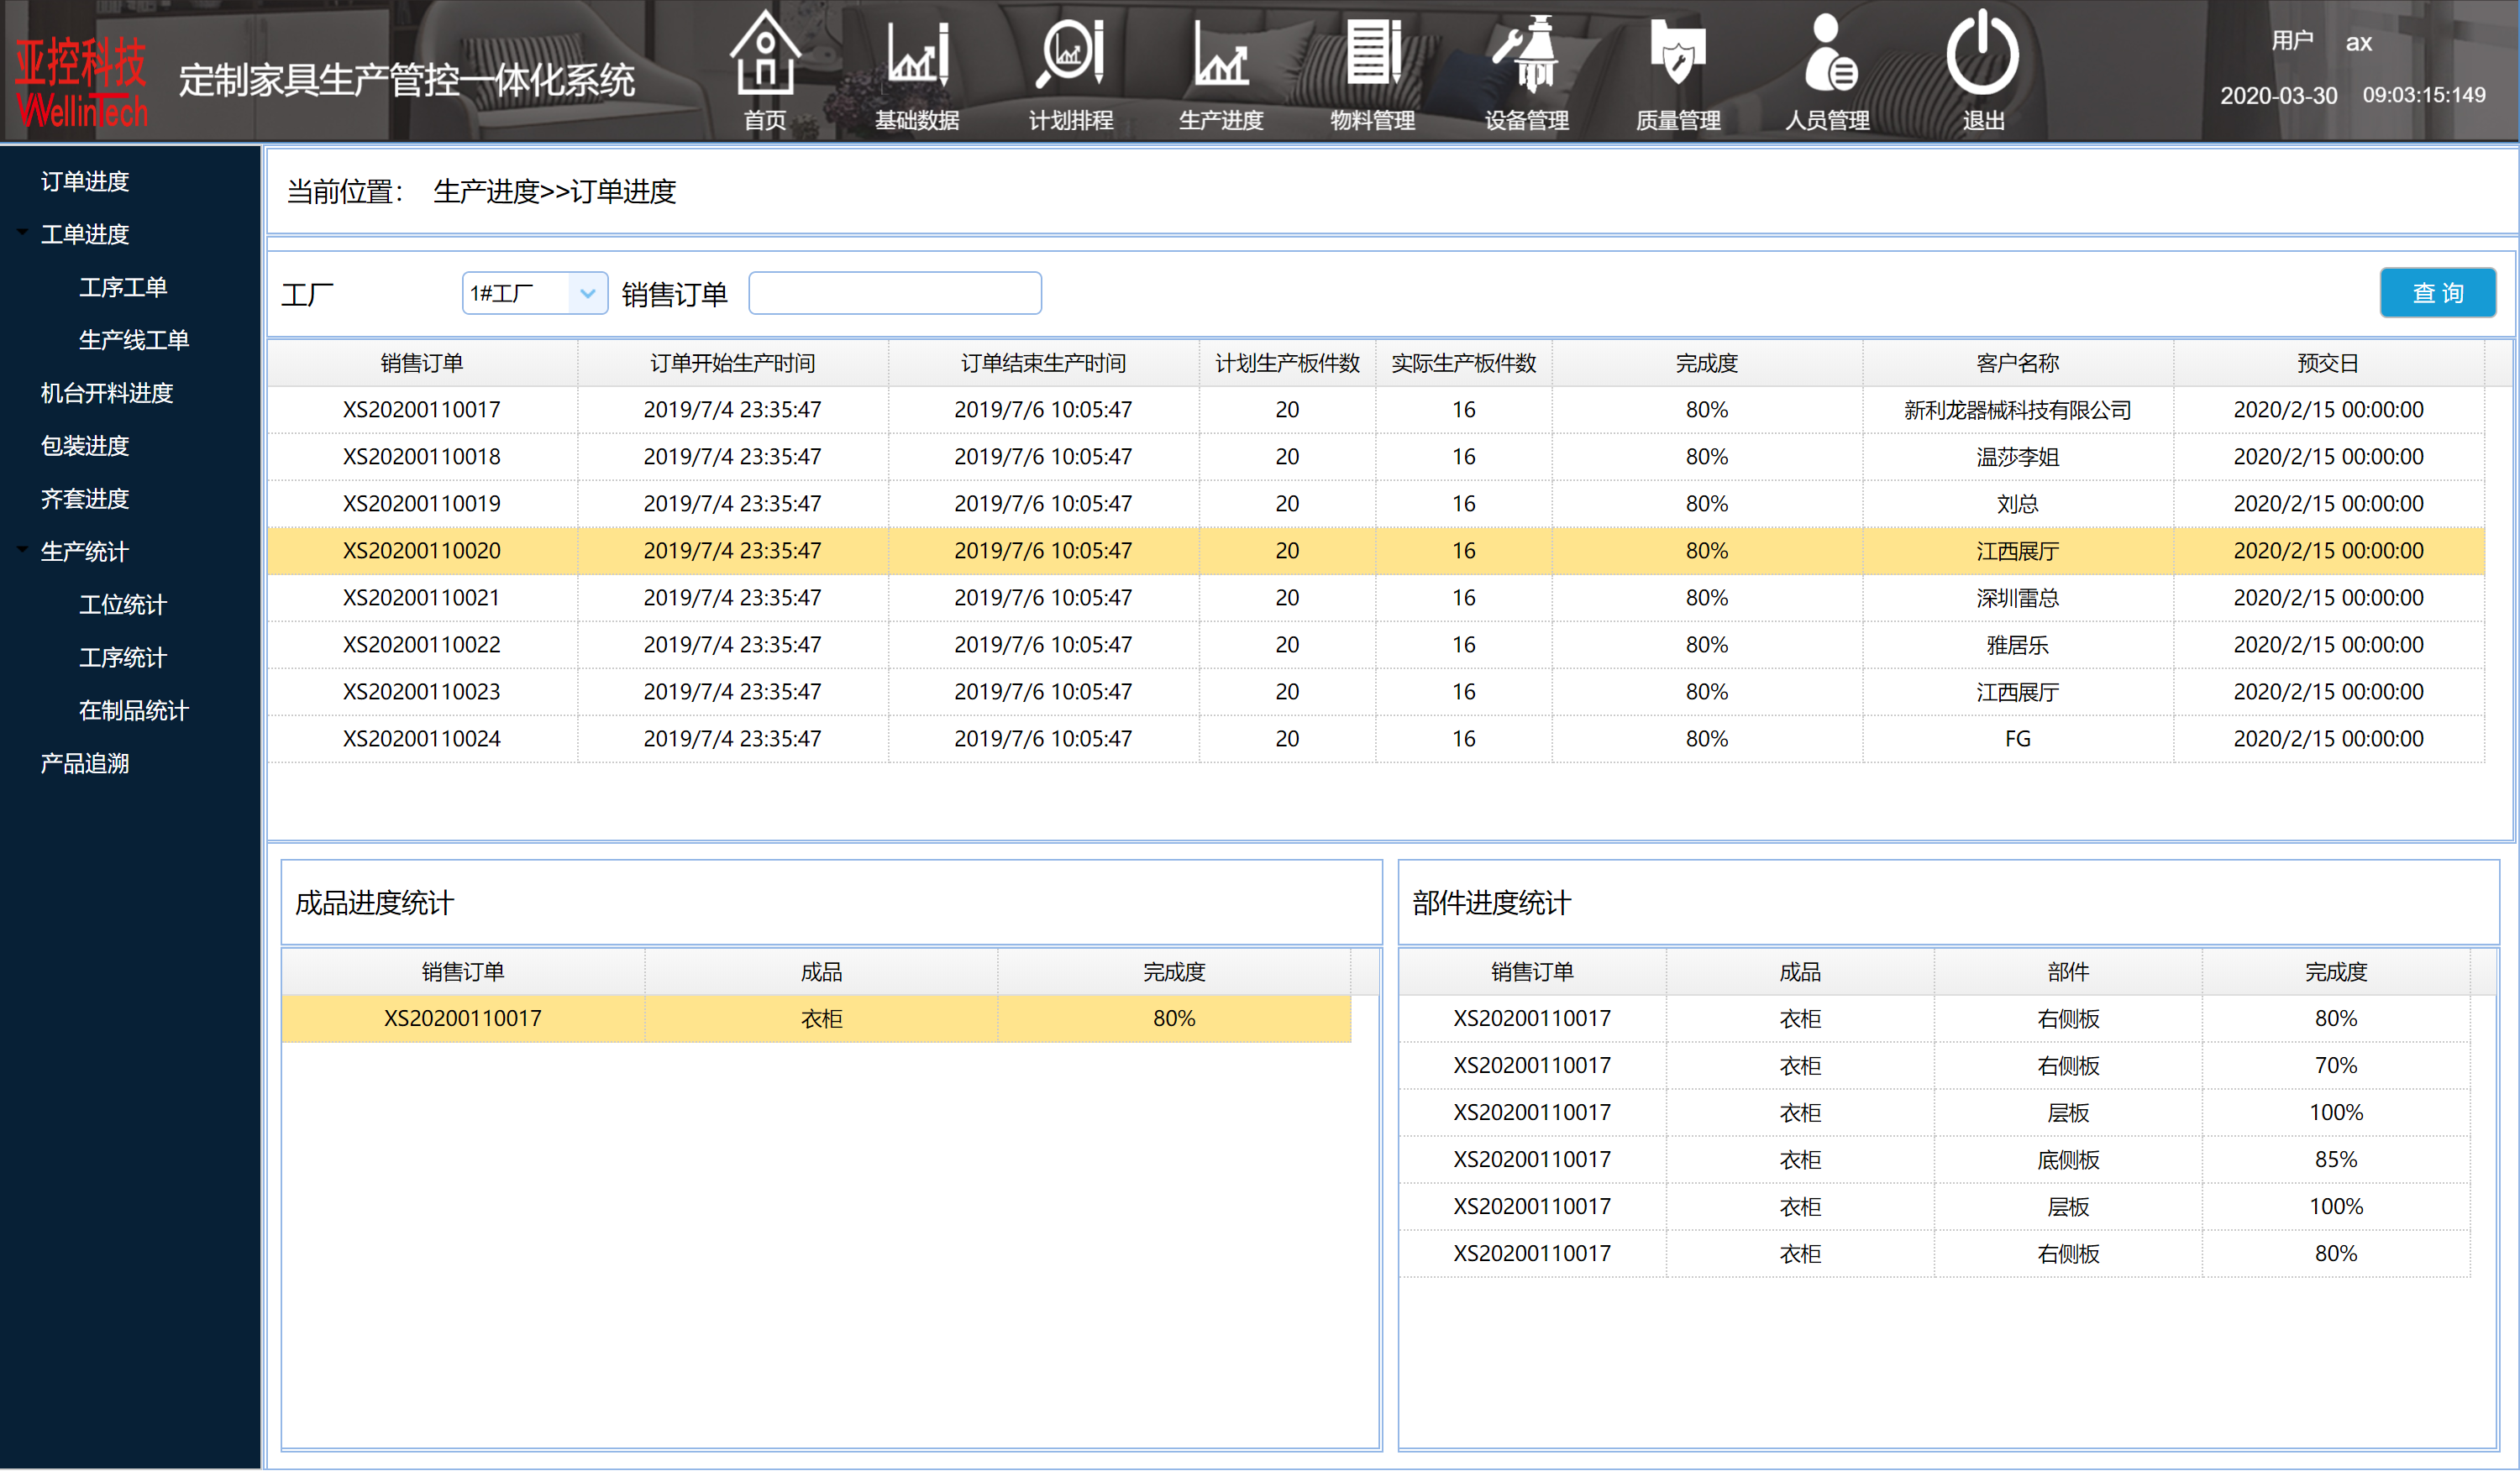Click the 完成度 column header in orders table
This screenshot has width=2520, height=1471.
[x=1706, y=364]
